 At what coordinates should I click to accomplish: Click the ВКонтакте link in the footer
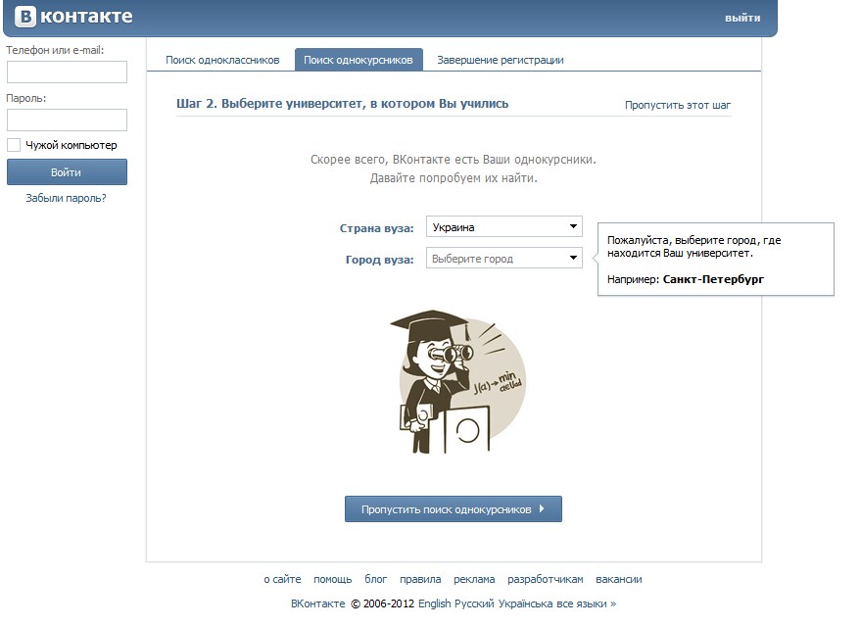pyautogui.click(x=318, y=603)
